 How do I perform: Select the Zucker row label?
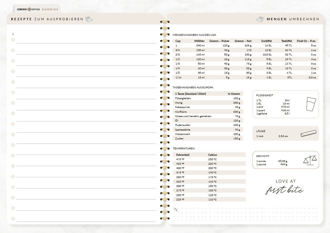click(179, 139)
